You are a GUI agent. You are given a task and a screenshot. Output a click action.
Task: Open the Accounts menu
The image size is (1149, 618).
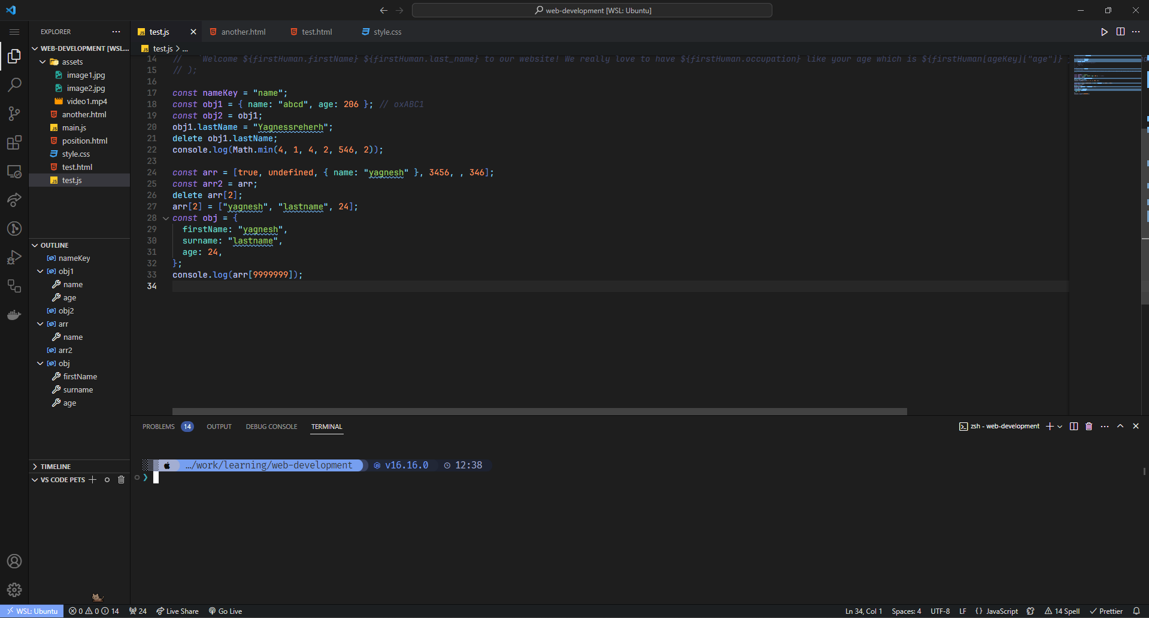(x=14, y=561)
